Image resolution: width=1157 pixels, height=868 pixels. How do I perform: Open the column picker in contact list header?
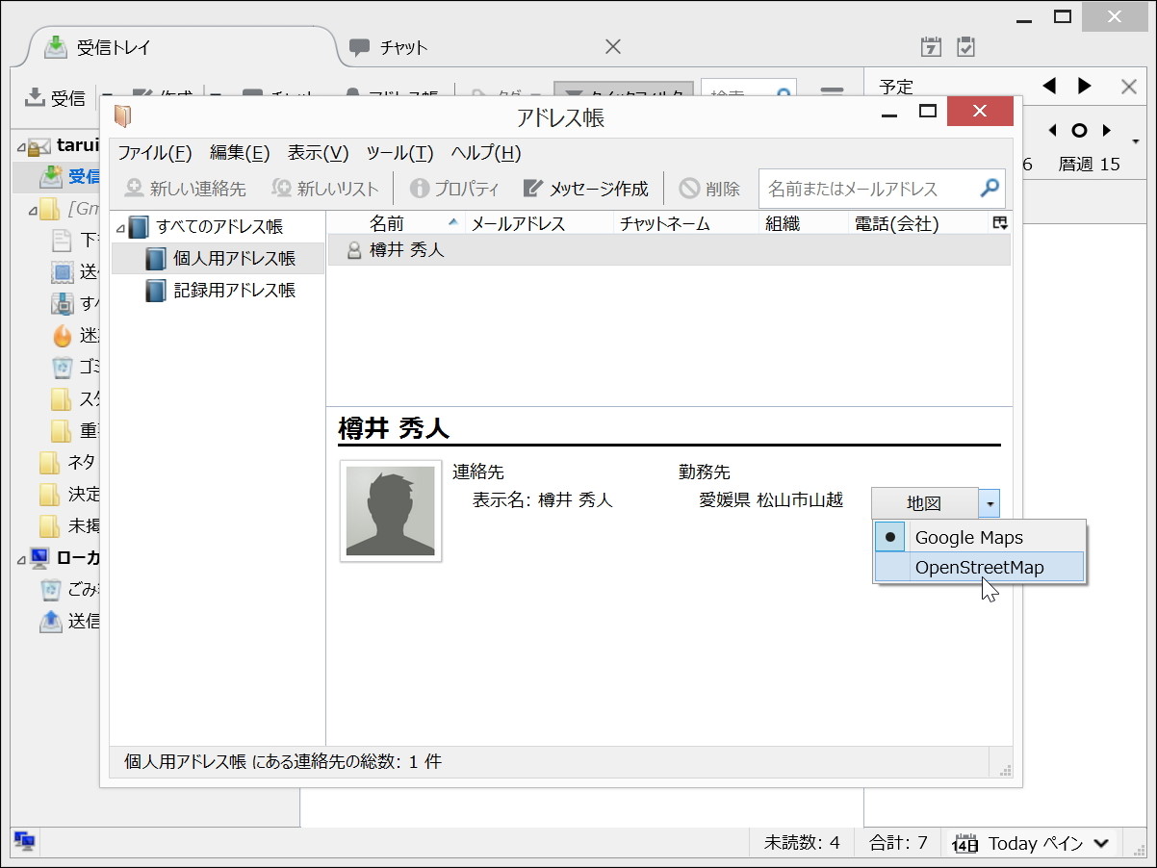tap(999, 222)
